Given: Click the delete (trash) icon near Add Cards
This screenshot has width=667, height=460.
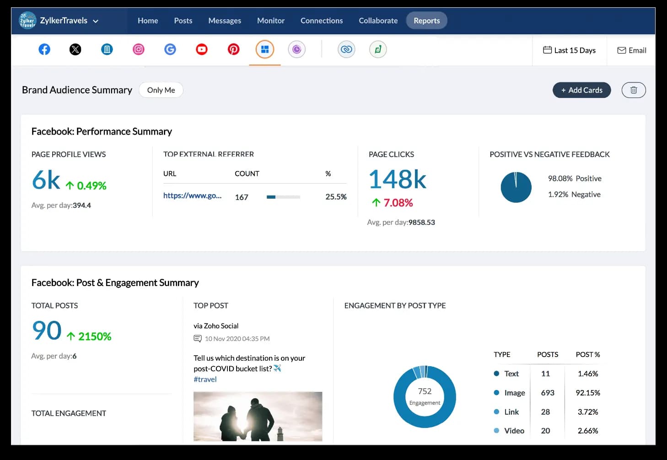Looking at the screenshot, I should click(x=634, y=90).
